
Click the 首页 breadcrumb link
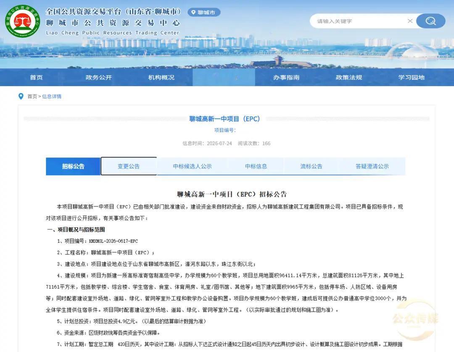[32, 96]
